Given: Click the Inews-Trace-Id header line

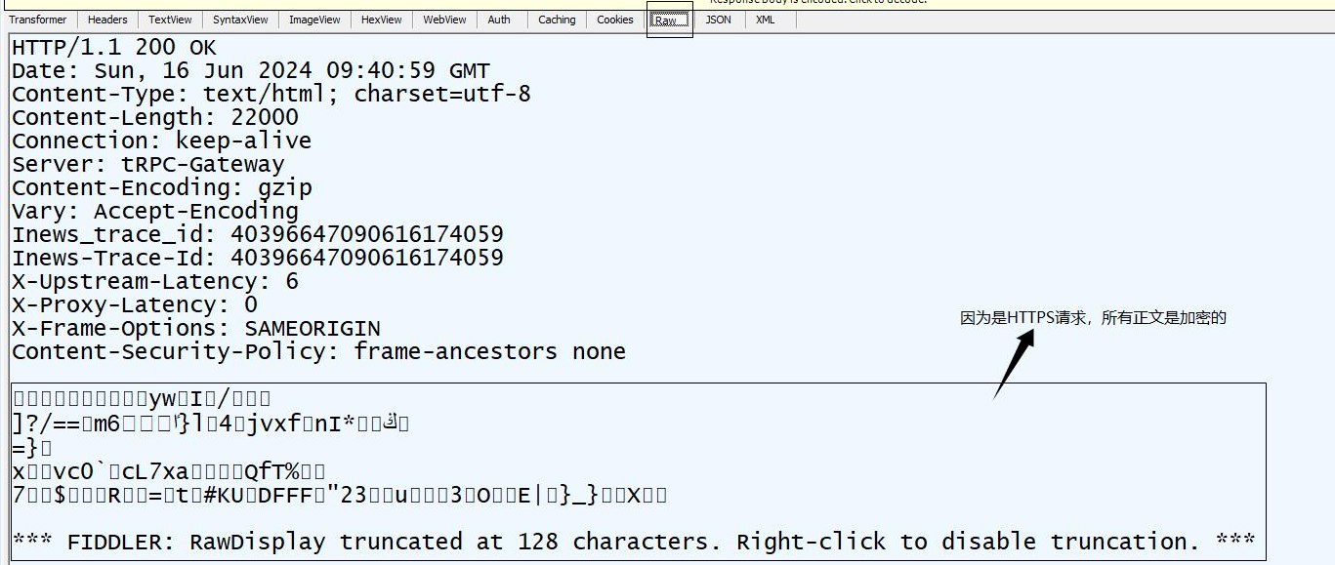Looking at the screenshot, I should (258, 259).
